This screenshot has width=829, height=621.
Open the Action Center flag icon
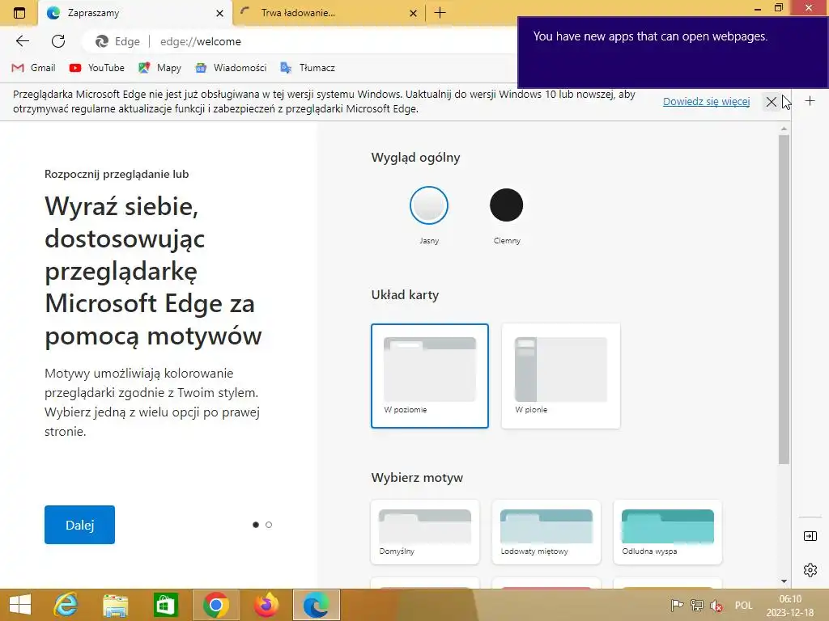(x=676, y=605)
